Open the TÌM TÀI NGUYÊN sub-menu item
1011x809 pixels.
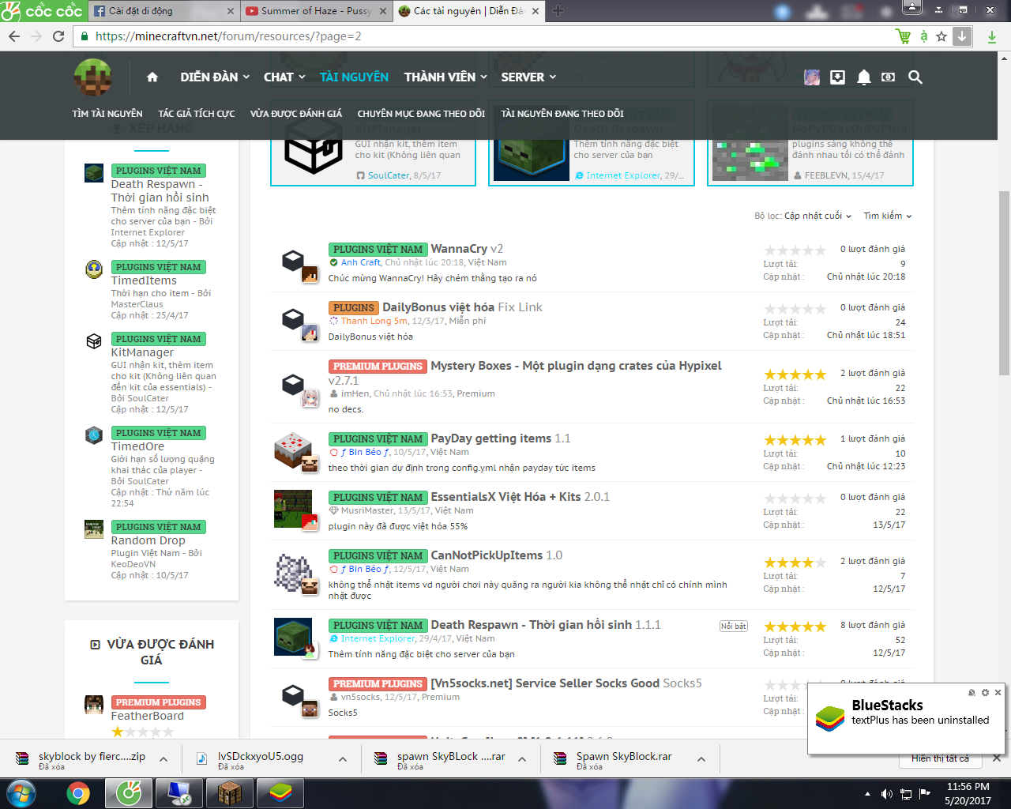click(107, 114)
